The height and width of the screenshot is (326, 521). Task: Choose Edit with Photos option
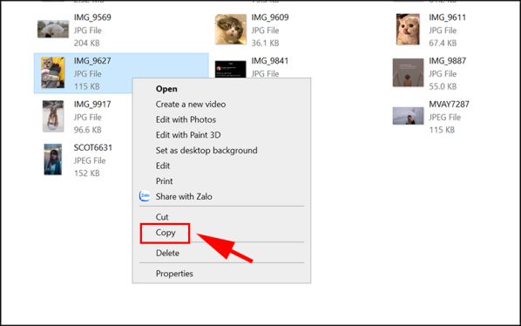click(x=186, y=119)
